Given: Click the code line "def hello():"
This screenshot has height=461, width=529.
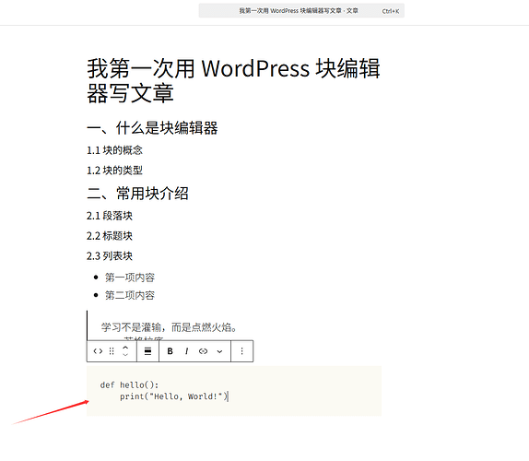Looking at the screenshot, I should 129,384.
